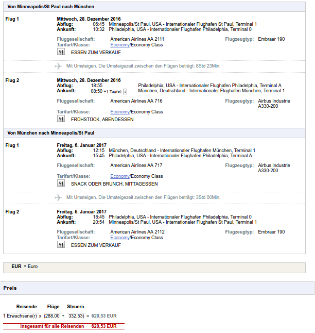
Task: Click München, Deutschland arrival airport Terminal 1
Action: pos(211,91)
